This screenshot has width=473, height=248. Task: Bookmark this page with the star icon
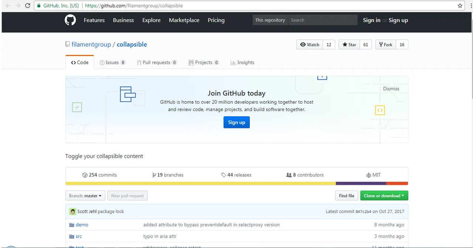tap(460, 6)
